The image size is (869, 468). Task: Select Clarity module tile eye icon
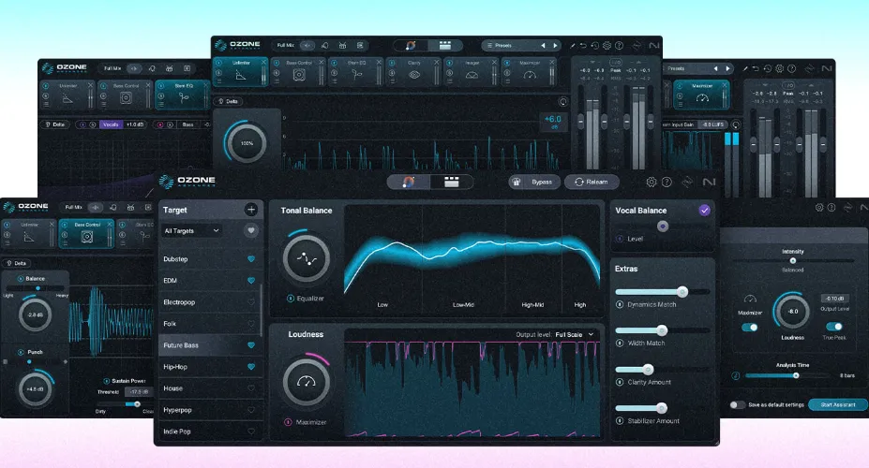click(414, 75)
